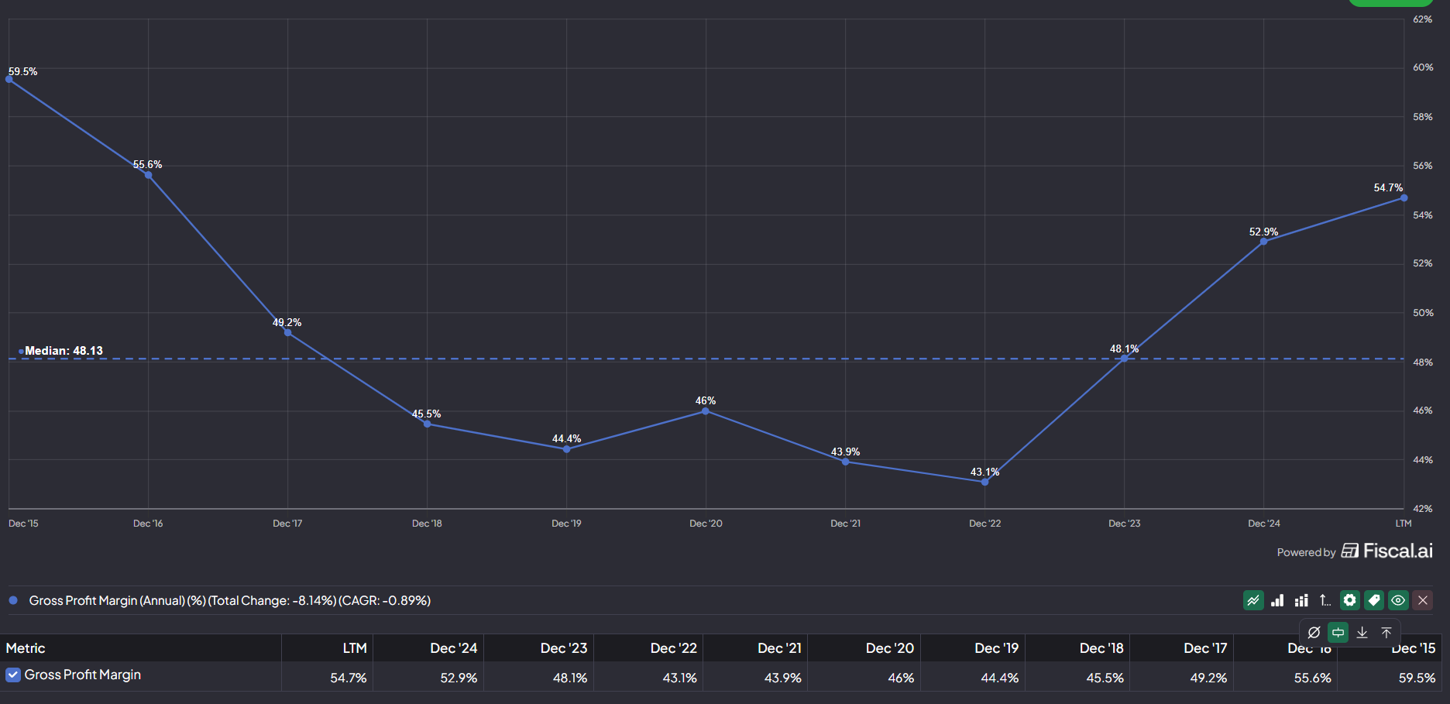
Task: Select the line chart type icon
Action: (1252, 600)
